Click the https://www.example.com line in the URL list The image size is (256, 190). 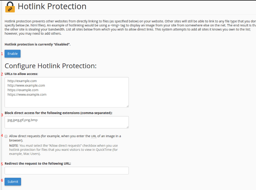tap(27, 95)
